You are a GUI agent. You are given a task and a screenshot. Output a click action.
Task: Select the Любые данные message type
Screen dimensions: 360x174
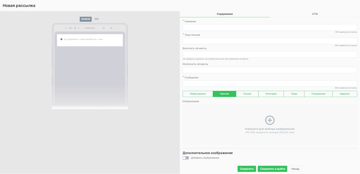tap(198, 94)
